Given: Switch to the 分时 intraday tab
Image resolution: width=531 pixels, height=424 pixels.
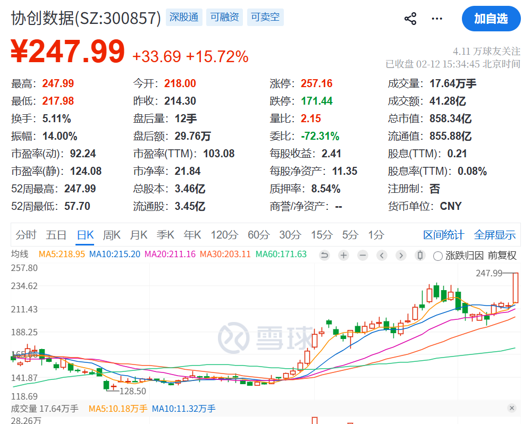Looking at the screenshot, I should coord(26,235).
